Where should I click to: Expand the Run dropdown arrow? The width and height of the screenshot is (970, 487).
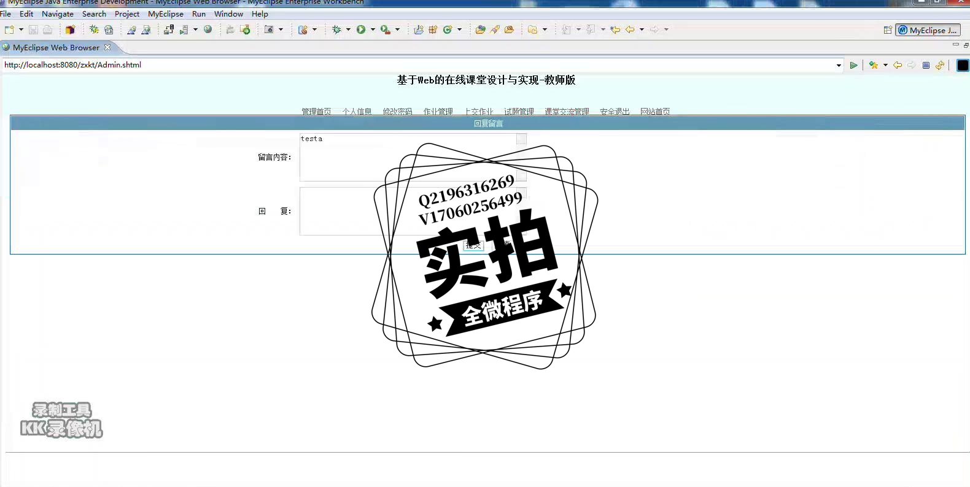(x=373, y=29)
